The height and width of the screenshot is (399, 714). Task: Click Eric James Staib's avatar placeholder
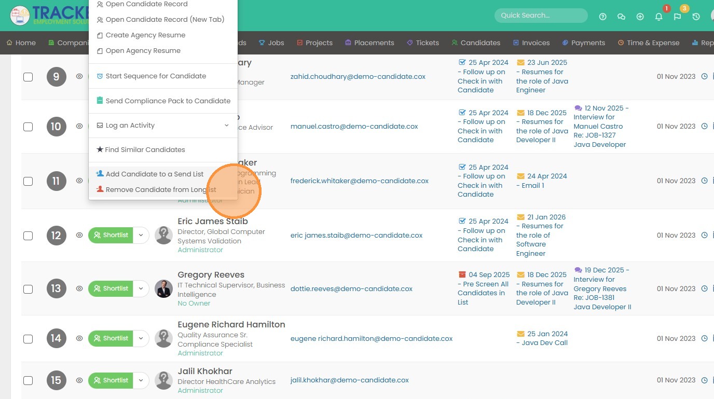[163, 235]
